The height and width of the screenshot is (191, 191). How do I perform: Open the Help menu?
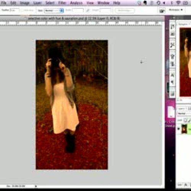click(x=117, y=3)
